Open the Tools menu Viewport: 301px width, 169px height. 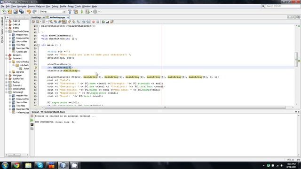click(x=78, y=6)
